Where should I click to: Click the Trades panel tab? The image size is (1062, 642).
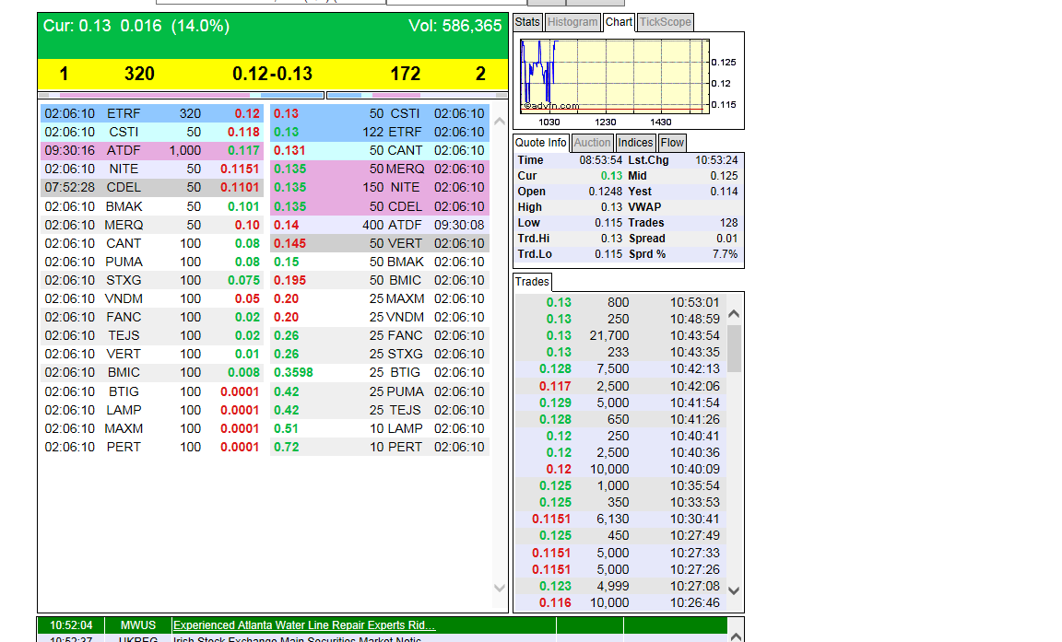coord(532,282)
